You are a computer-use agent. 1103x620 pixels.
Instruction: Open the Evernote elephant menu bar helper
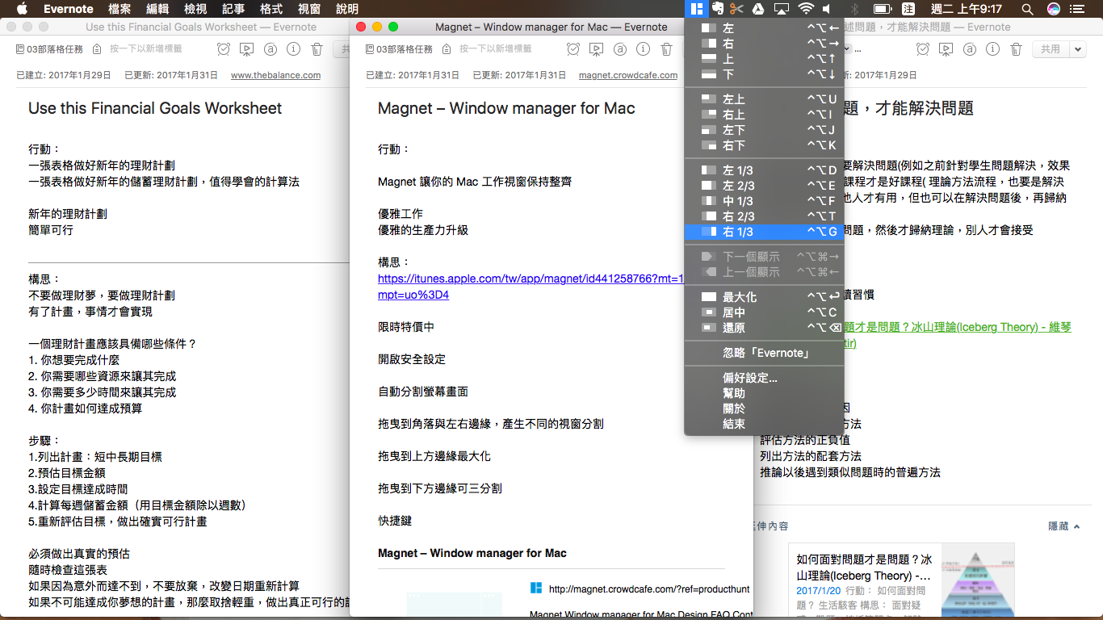[716, 9]
